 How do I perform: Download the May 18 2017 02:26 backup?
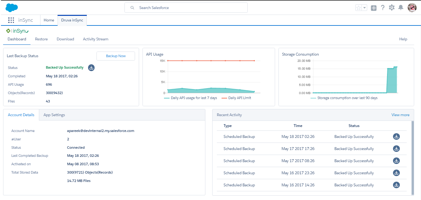pyautogui.click(x=396, y=137)
